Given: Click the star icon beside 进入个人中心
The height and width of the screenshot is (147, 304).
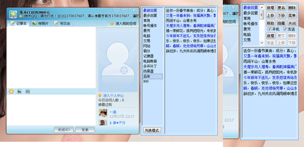Looking at the screenshot, I should [x=100, y=95].
